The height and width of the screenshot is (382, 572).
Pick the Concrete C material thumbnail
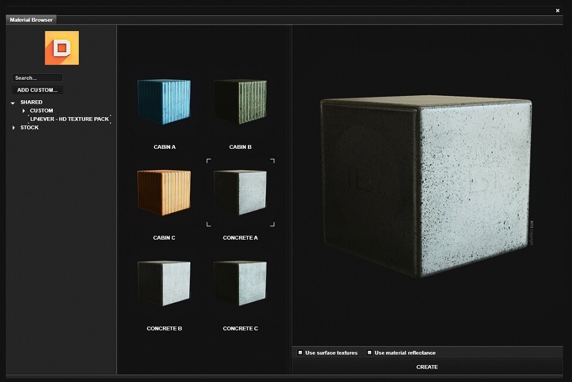[240, 284]
